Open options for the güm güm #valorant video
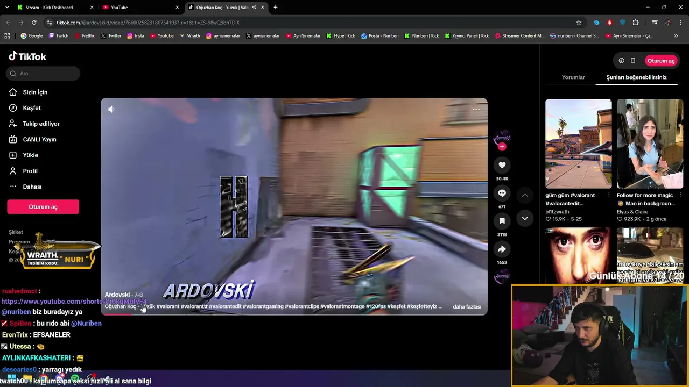The width and height of the screenshot is (689, 387). pyautogui.click(x=609, y=195)
